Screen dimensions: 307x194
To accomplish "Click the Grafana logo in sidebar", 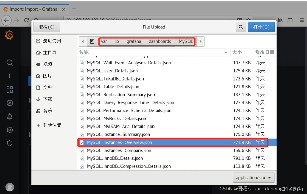I will tap(9, 35).
